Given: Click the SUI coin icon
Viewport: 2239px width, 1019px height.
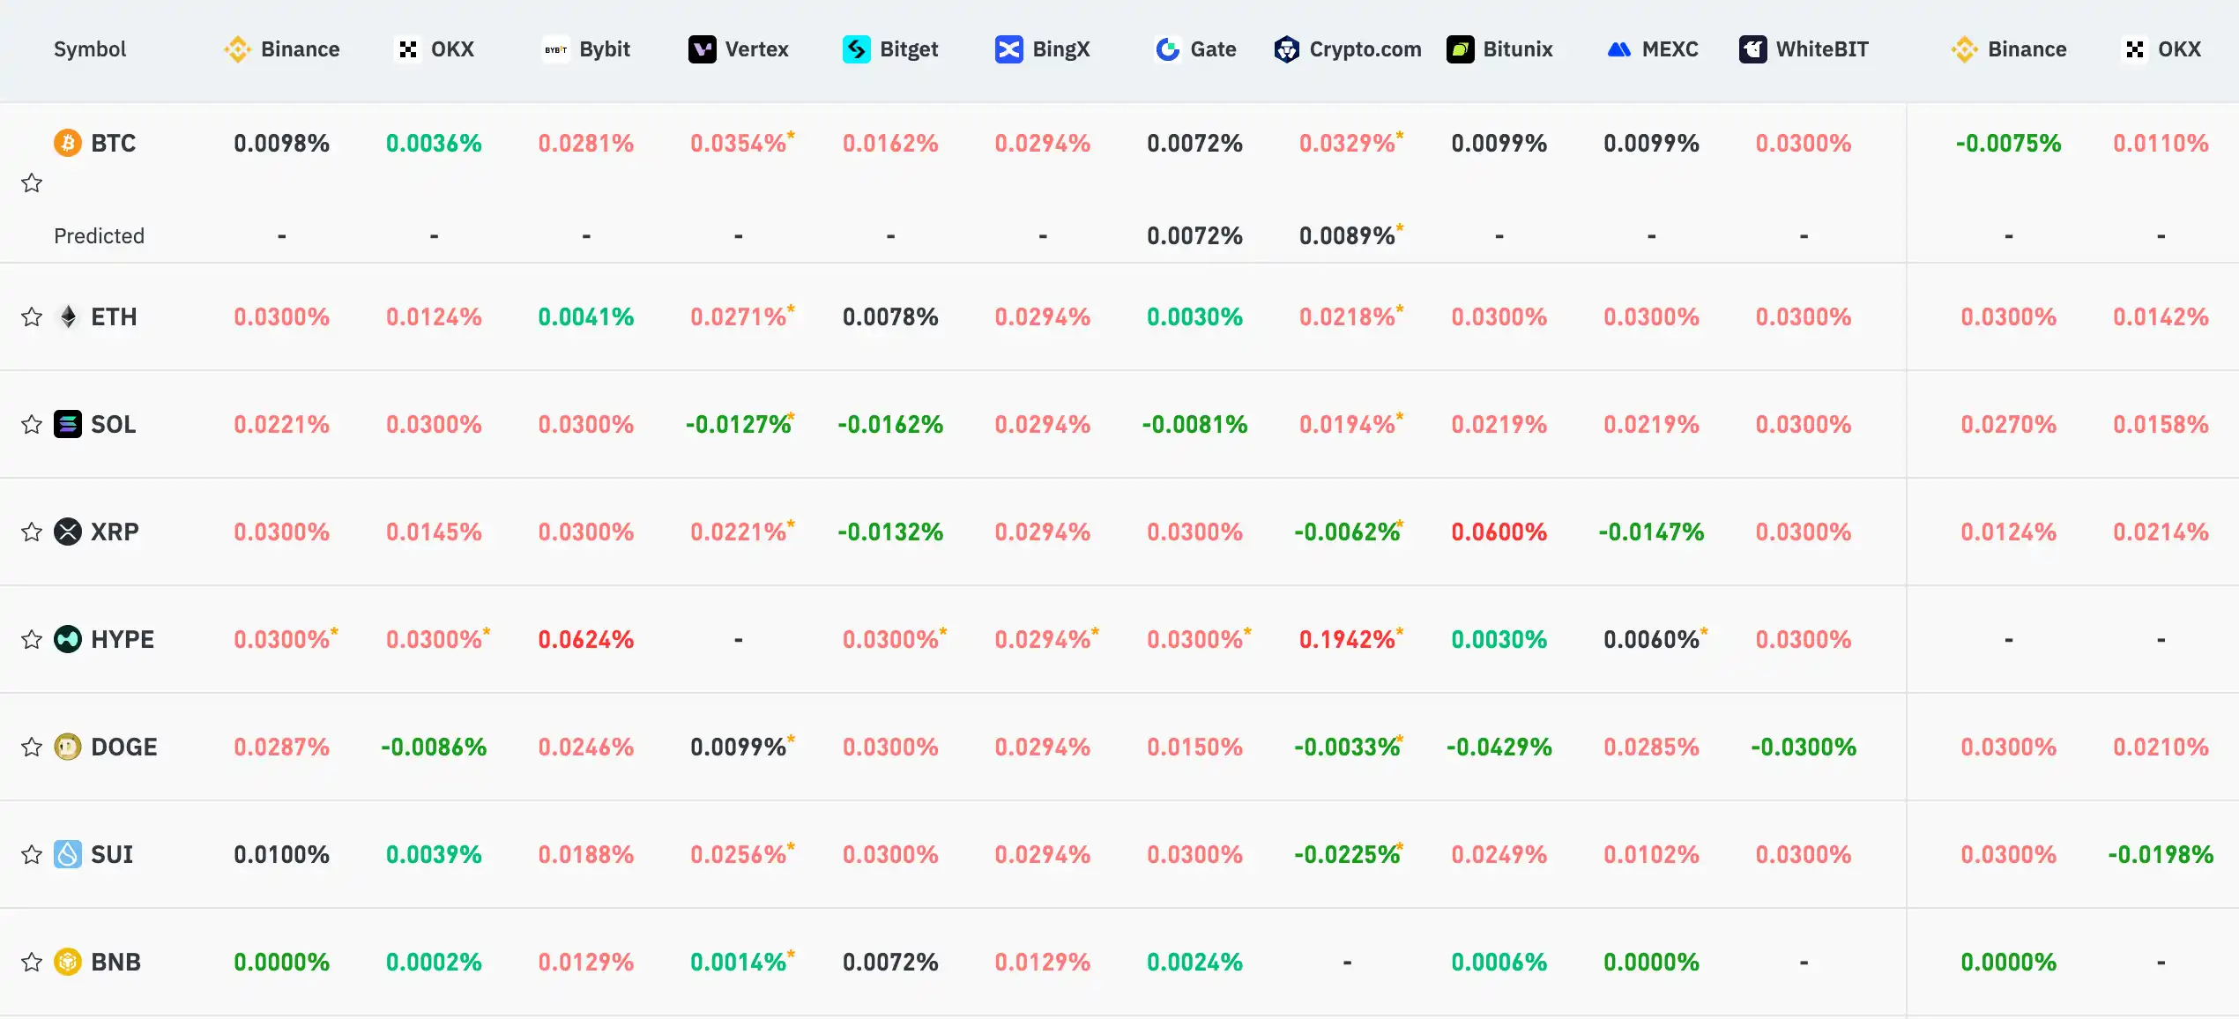Looking at the screenshot, I should point(68,855).
